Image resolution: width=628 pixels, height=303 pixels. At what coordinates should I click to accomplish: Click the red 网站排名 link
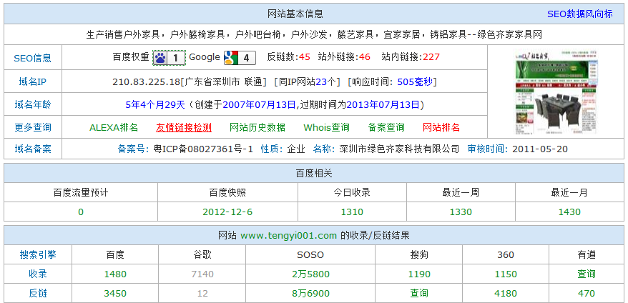click(x=441, y=128)
